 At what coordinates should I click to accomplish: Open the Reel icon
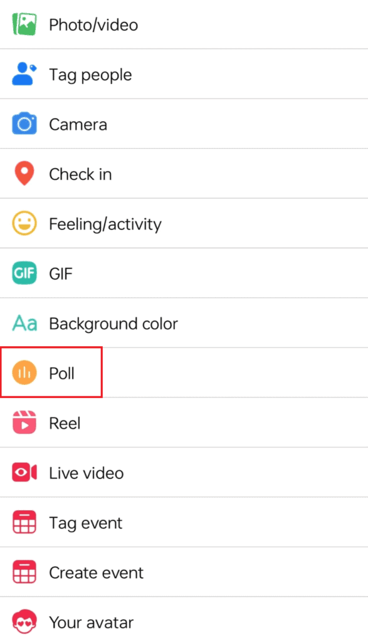click(x=24, y=423)
